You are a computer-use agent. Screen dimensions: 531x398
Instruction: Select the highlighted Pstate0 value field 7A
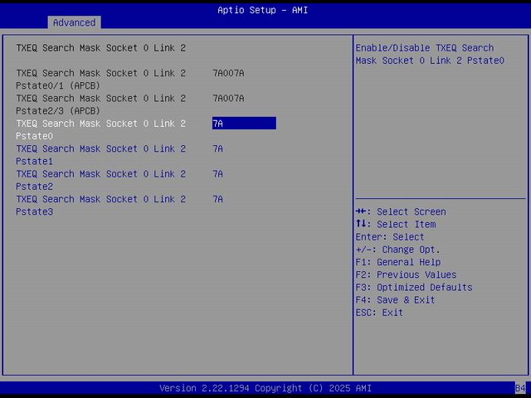pos(244,124)
